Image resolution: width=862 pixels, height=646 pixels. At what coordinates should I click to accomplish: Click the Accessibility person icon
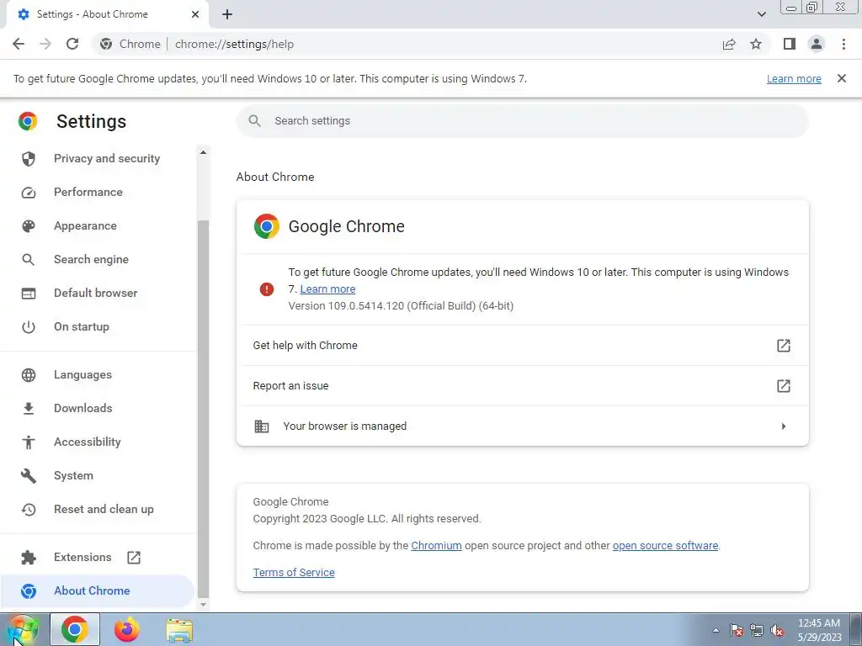pos(29,442)
